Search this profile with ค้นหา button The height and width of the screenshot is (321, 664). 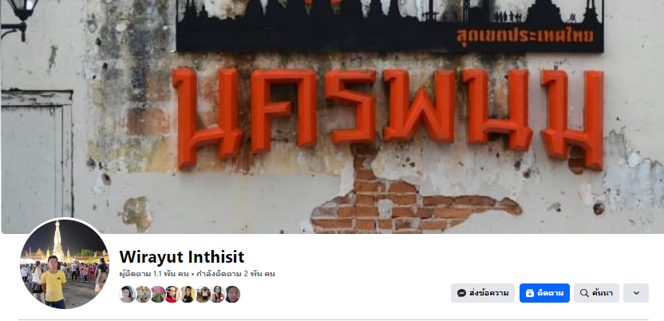pos(596,293)
